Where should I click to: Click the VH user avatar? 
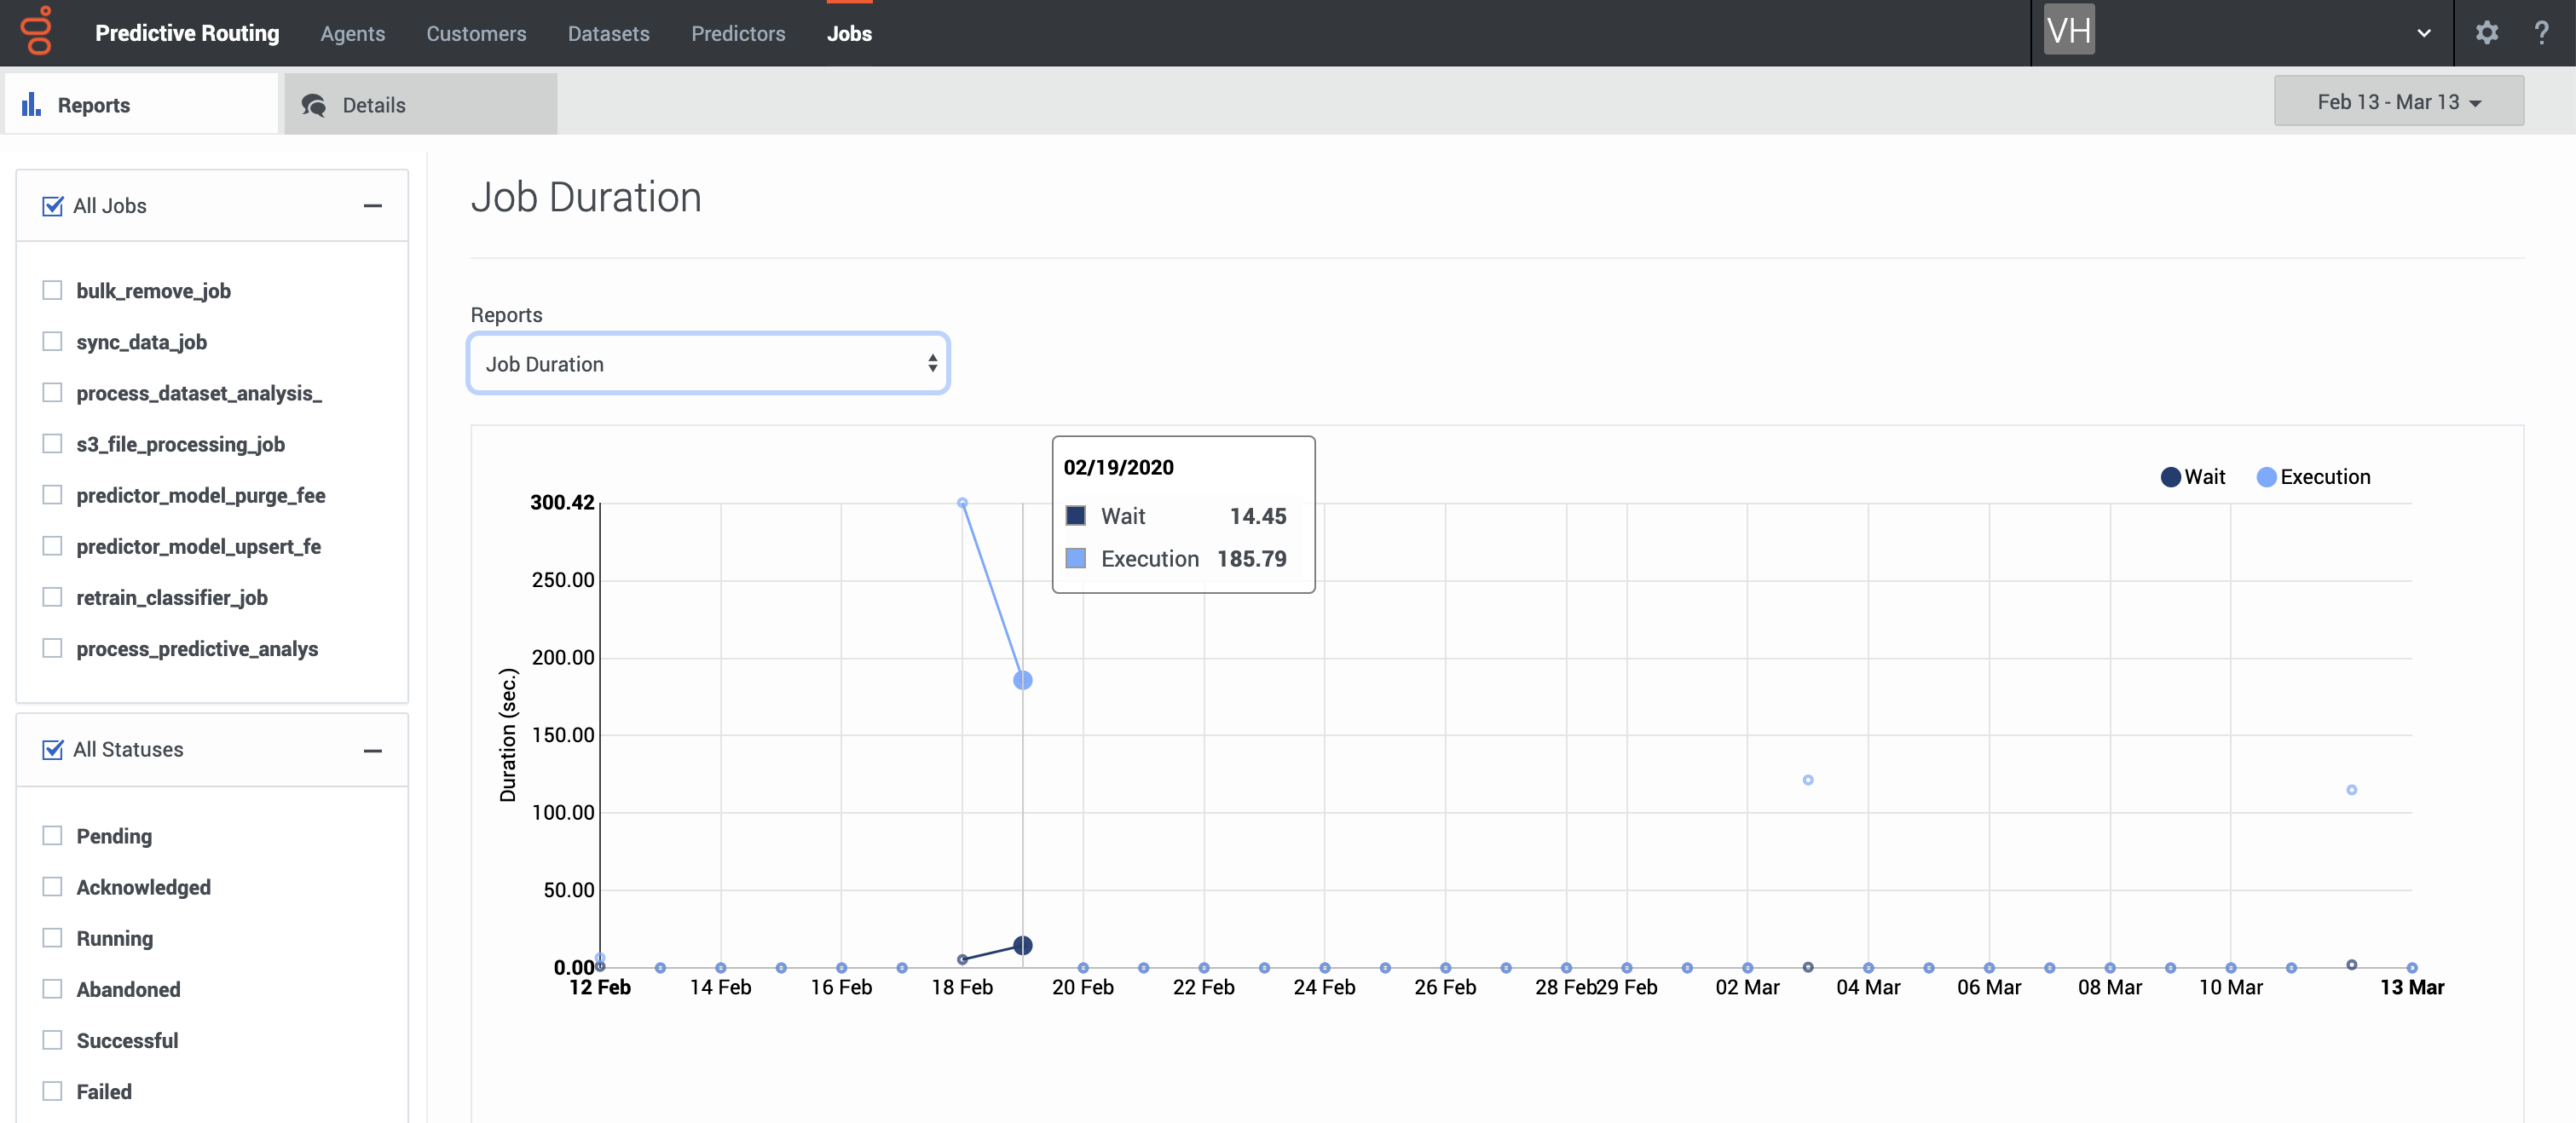tap(2068, 30)
